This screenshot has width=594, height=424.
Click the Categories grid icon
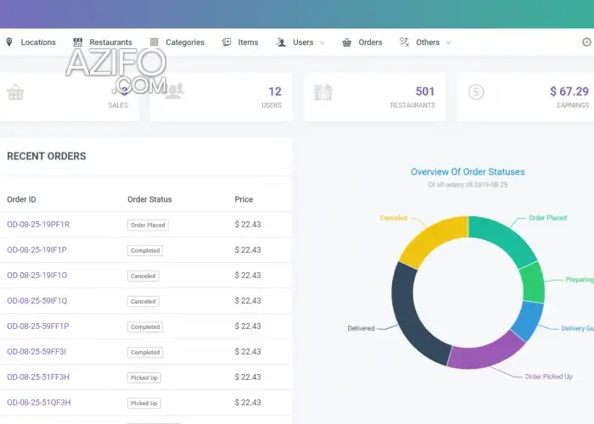[154, 42]
